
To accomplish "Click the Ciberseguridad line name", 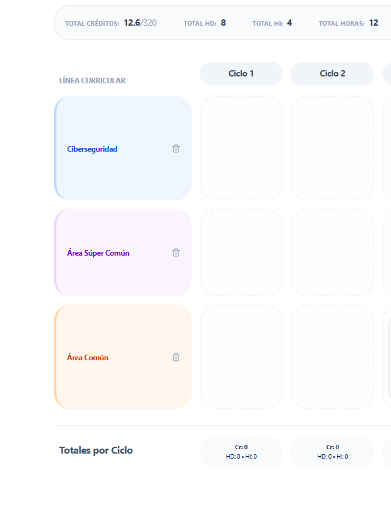I will pyautogui.click(x=92, y=149).
